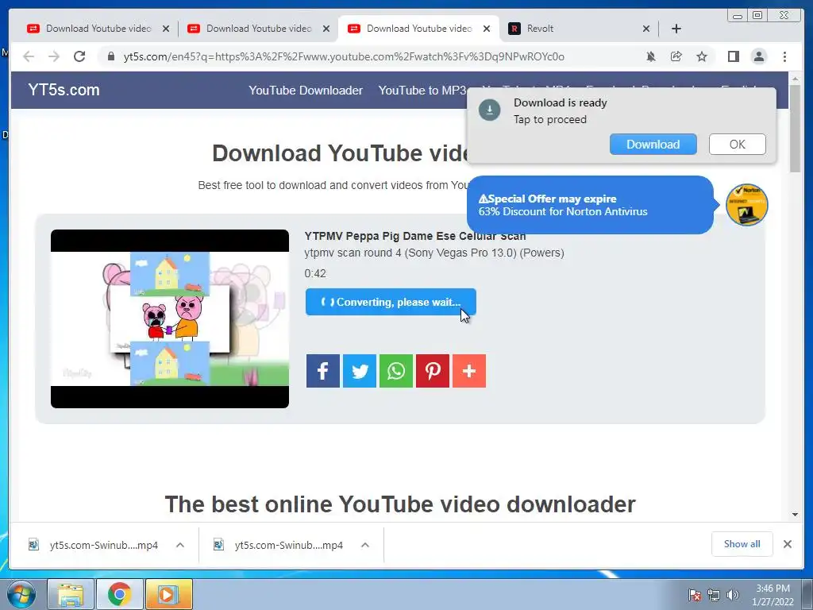Open the volume control in tray

click(x=733, y=595)
